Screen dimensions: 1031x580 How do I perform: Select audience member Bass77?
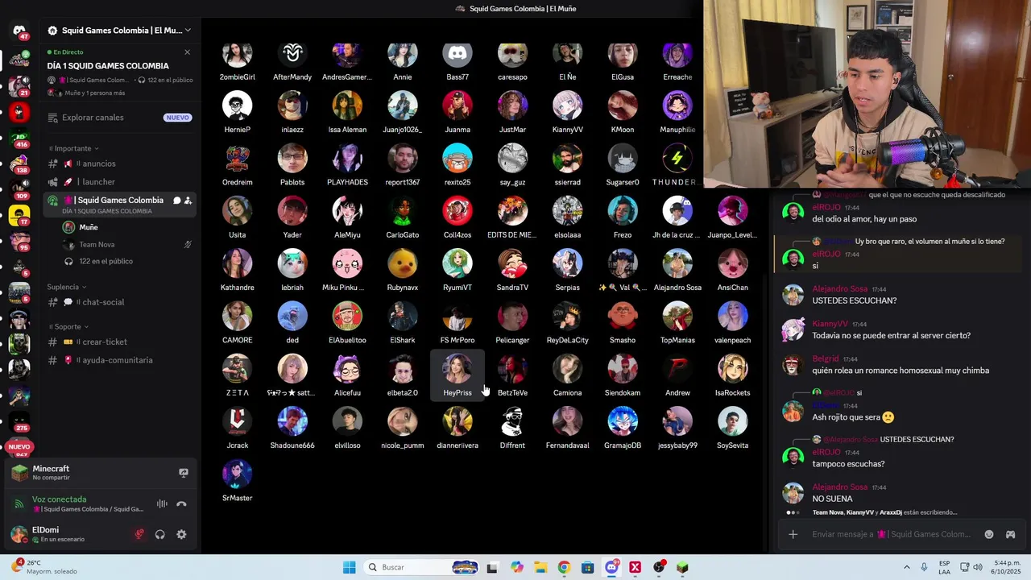coord(458,62)
